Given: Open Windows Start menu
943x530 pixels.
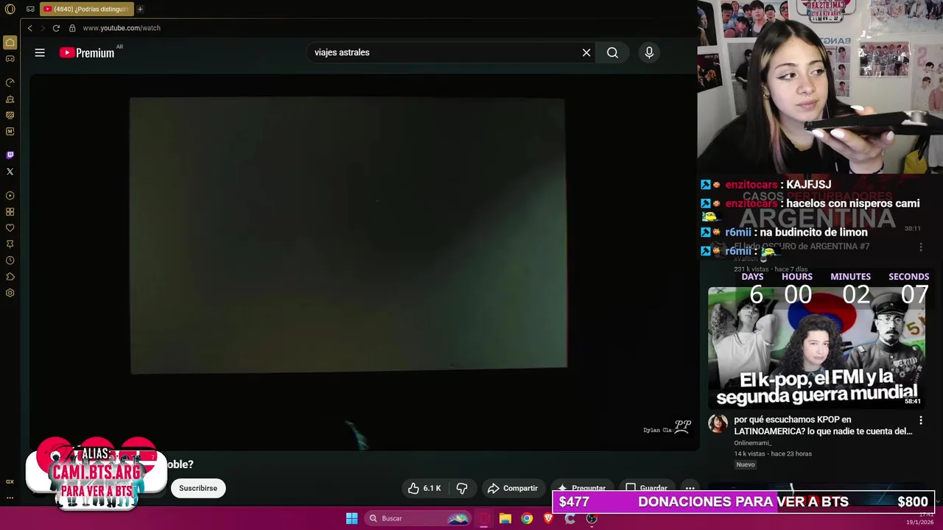Looking at the screenshot, I should point(351,518).
